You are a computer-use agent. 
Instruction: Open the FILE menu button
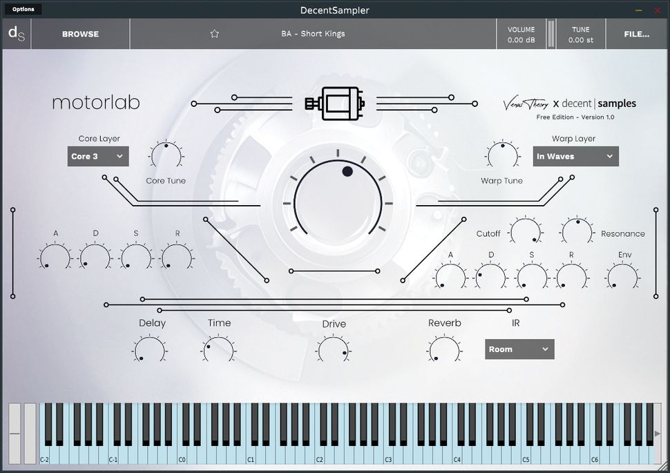click(635, 33)
